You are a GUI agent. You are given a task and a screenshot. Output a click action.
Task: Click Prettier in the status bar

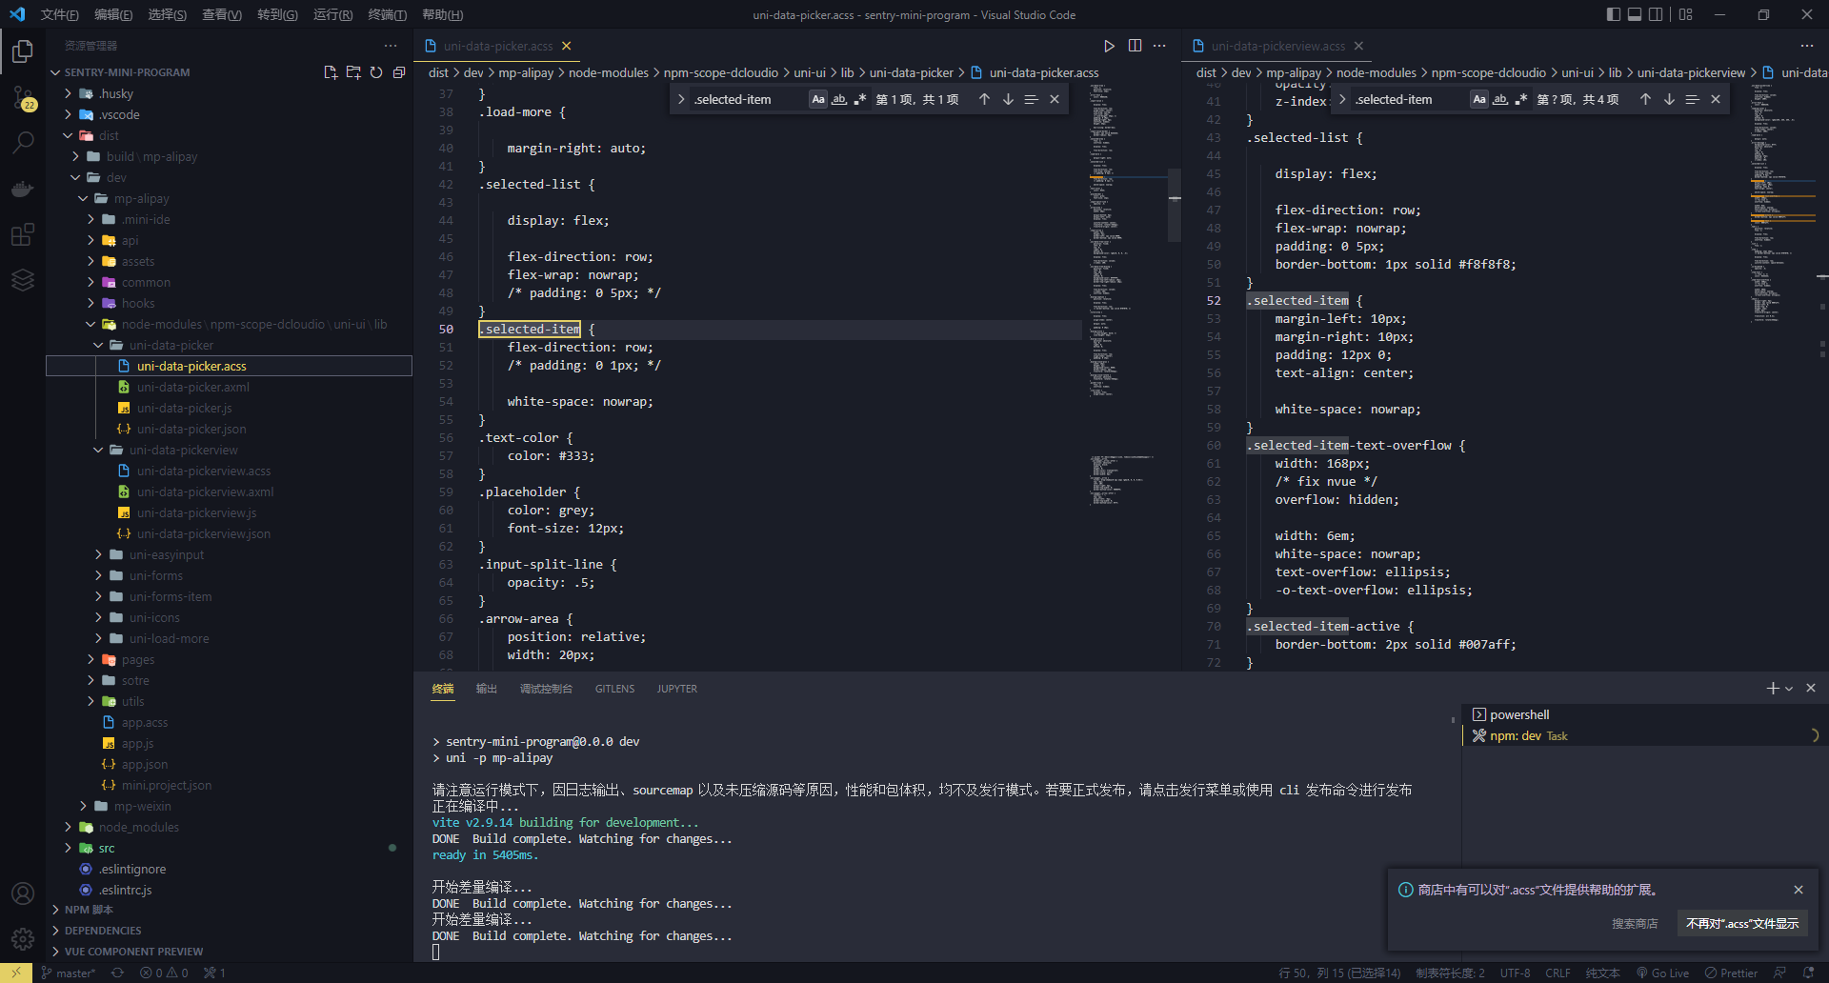(1731, 973)
